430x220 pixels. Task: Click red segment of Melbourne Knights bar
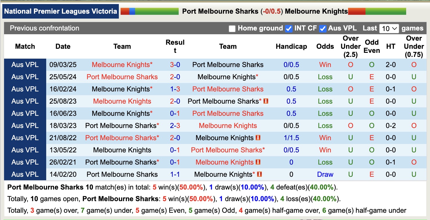point(357,11)
